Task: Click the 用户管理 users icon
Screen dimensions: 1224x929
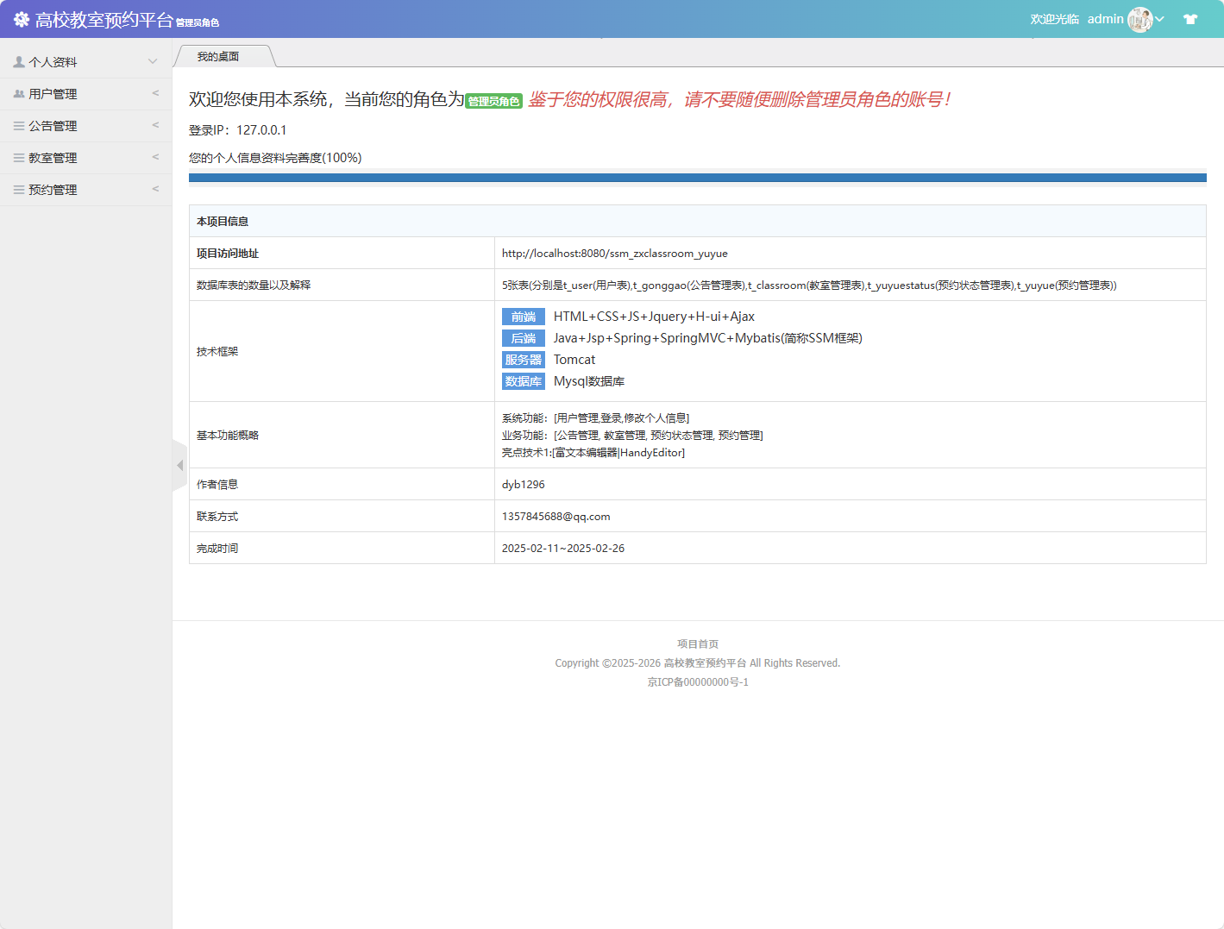Action: [17, 92]
